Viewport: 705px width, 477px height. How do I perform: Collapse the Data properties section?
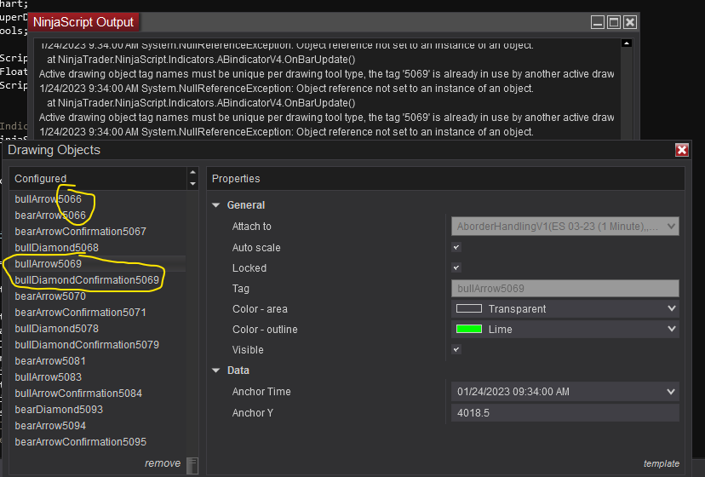[x=215, y=371]
